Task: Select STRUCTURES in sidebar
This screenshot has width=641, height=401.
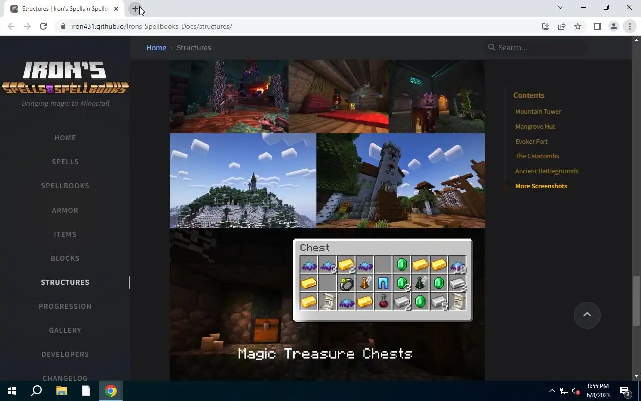Action: pyautogui.click(x=65, y=282)
